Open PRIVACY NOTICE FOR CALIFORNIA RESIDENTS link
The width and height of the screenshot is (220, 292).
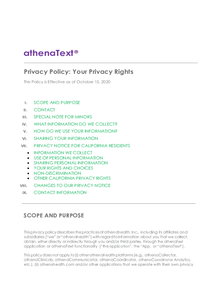(82, 146)
